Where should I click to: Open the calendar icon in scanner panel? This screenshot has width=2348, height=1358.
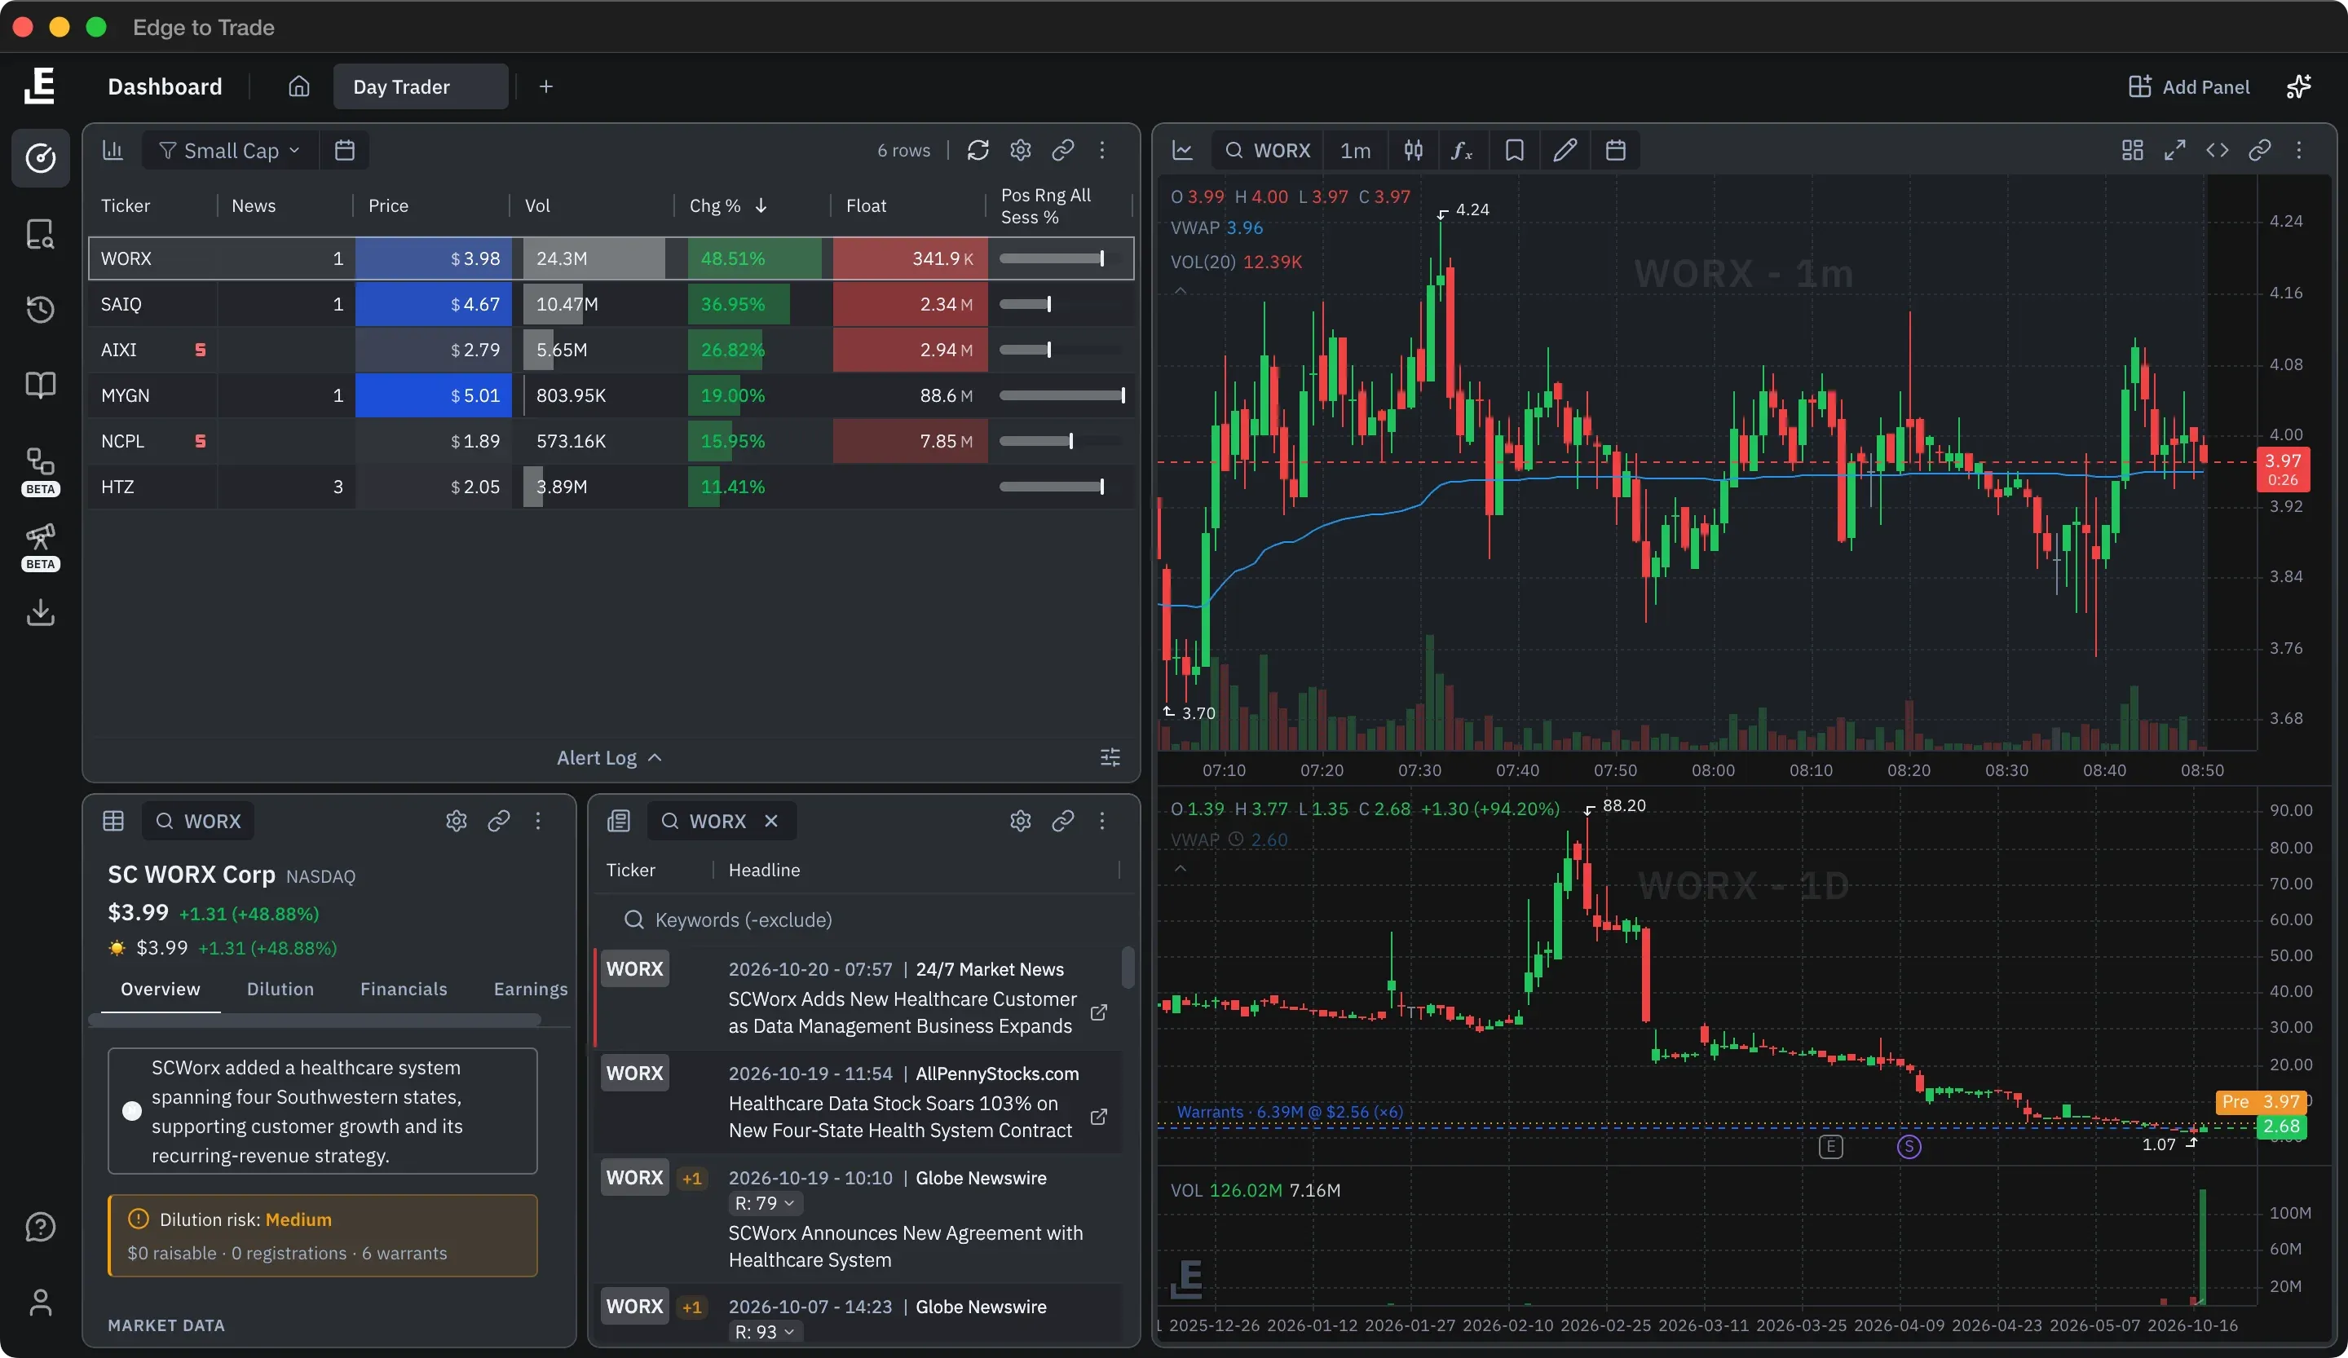pos(345,150)
